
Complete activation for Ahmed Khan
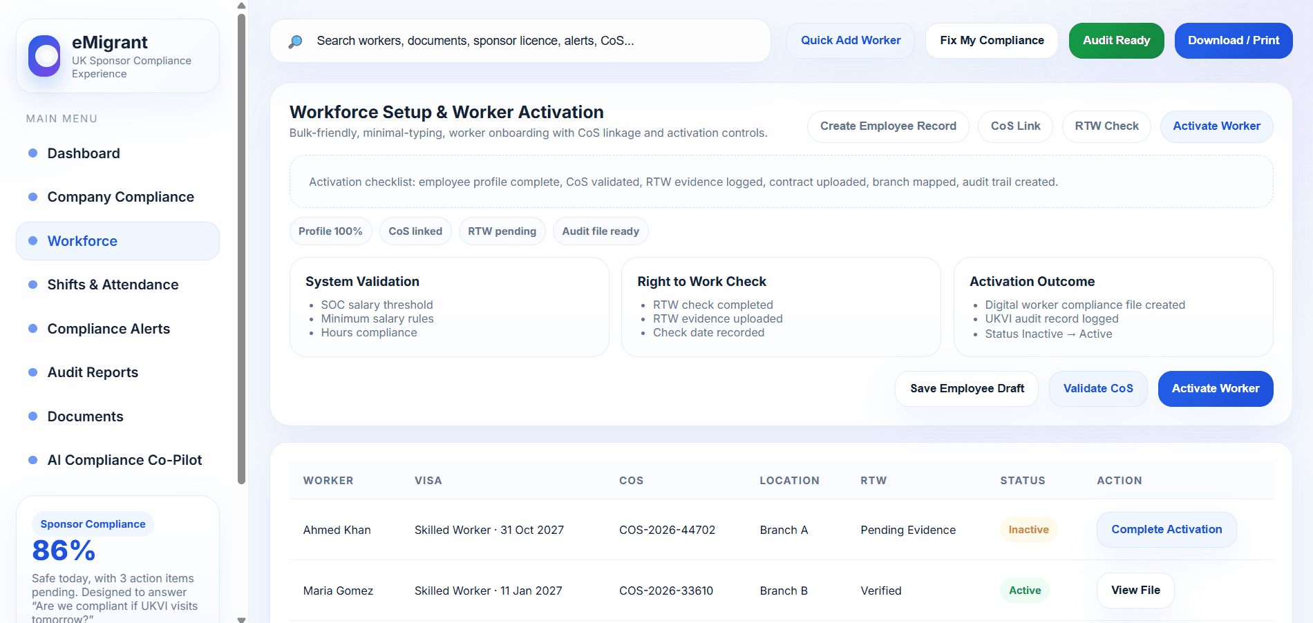1166,529
